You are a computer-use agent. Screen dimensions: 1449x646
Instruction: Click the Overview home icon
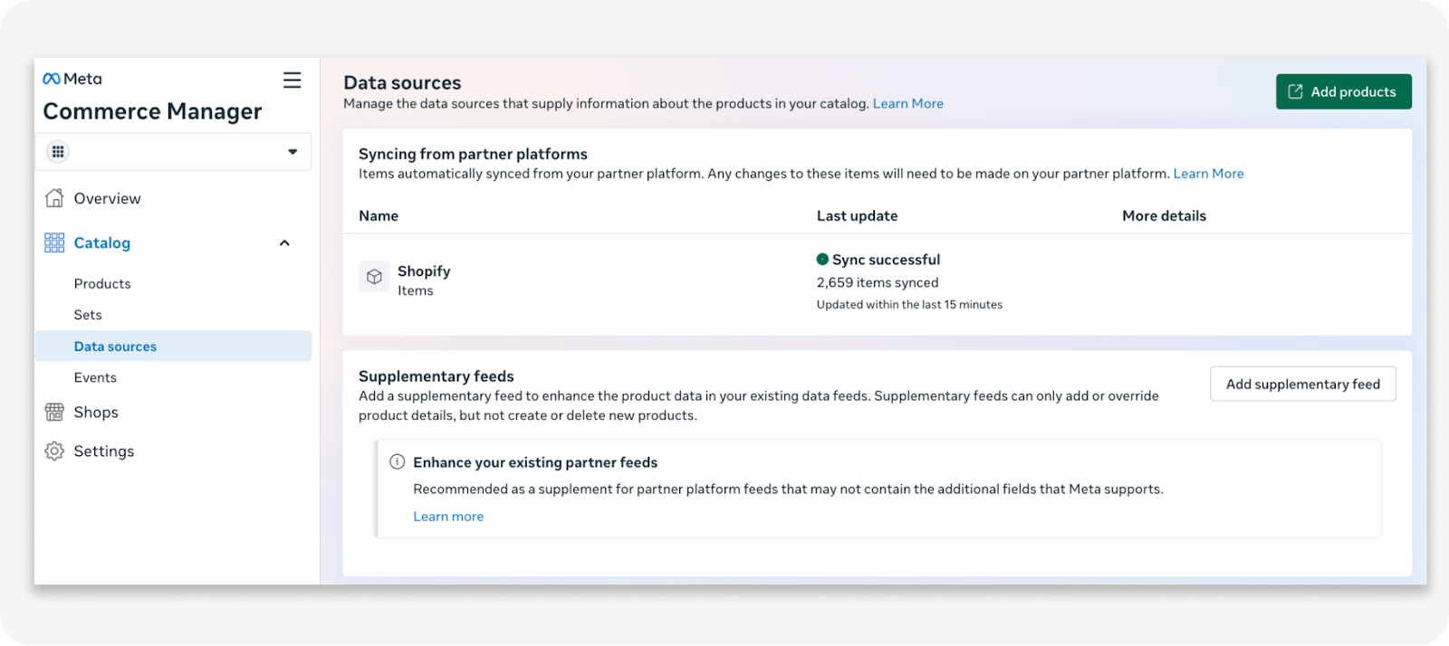54,198
